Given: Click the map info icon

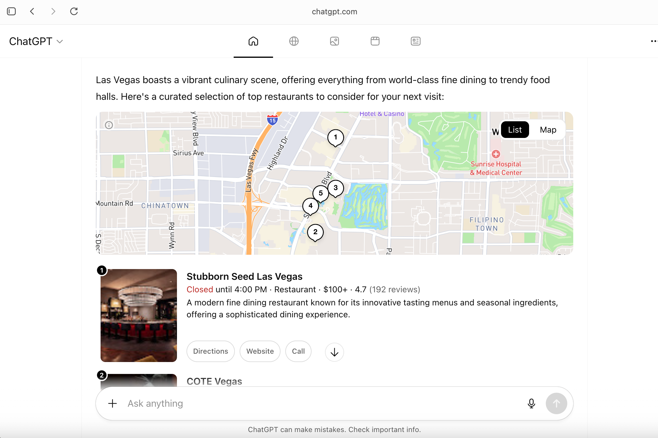Looking at the screenshot, I should coord(109,125).
